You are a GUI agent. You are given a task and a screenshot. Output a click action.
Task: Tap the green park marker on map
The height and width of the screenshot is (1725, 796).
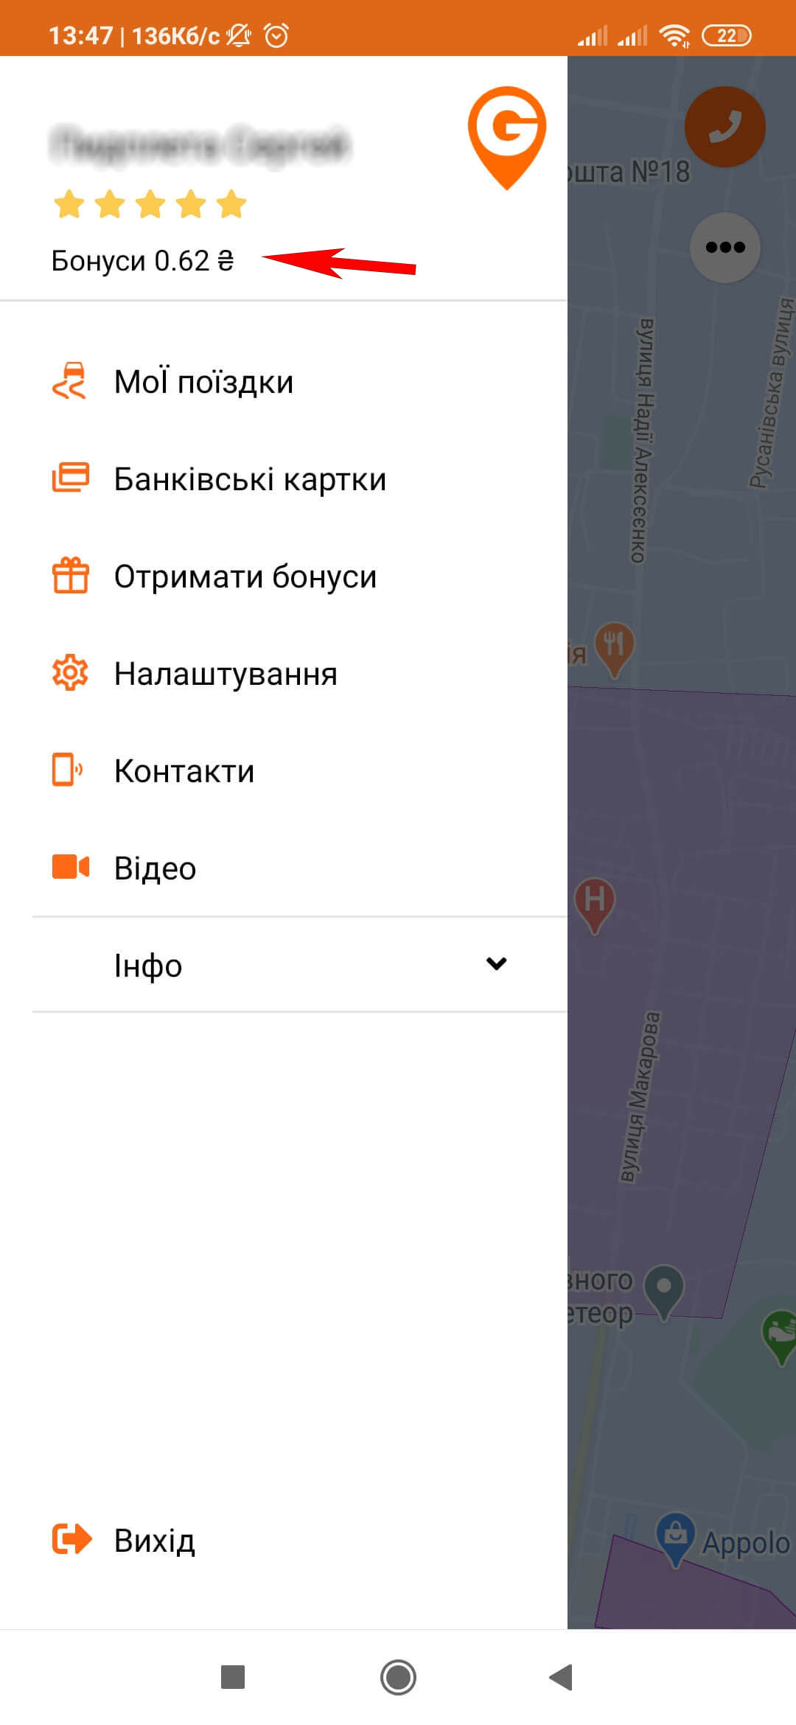point(780,1337)
